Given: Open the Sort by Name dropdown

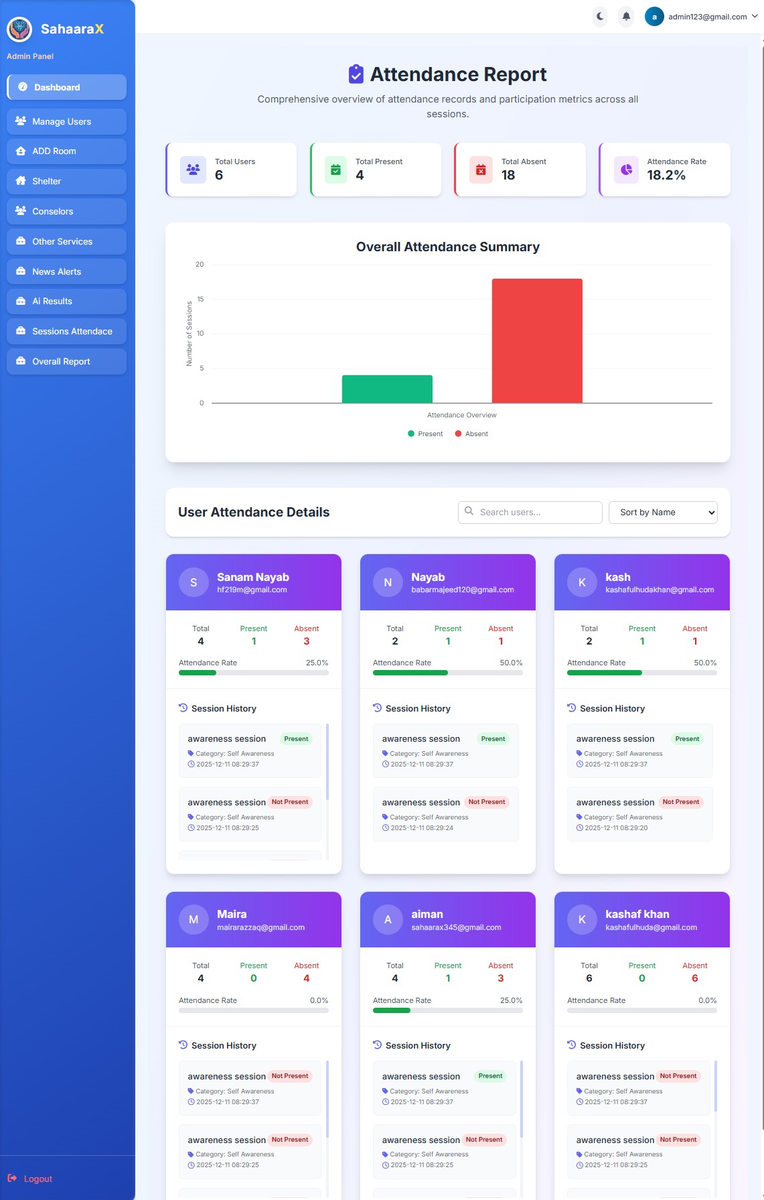Looking at the screenshot, I should coord(662,513).
